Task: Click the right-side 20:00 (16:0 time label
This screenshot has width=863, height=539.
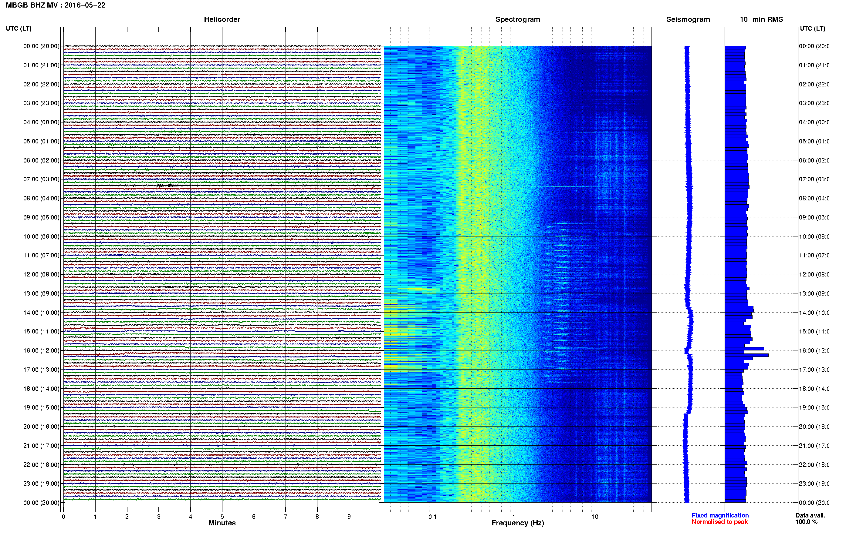Action: point(814,427)
